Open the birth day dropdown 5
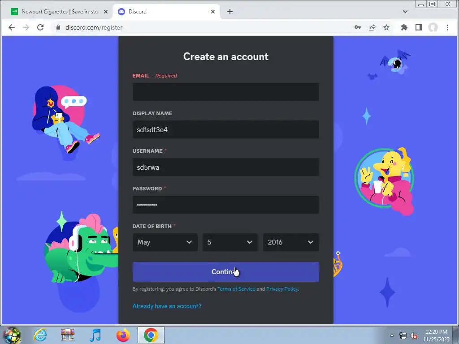Screen dimensions: 459x344 pos(230,242)
